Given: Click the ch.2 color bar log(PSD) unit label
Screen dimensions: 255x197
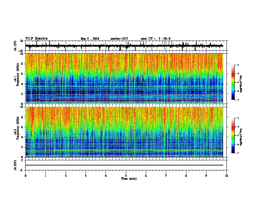Looking at the screenshot, I should coord(241,137).
